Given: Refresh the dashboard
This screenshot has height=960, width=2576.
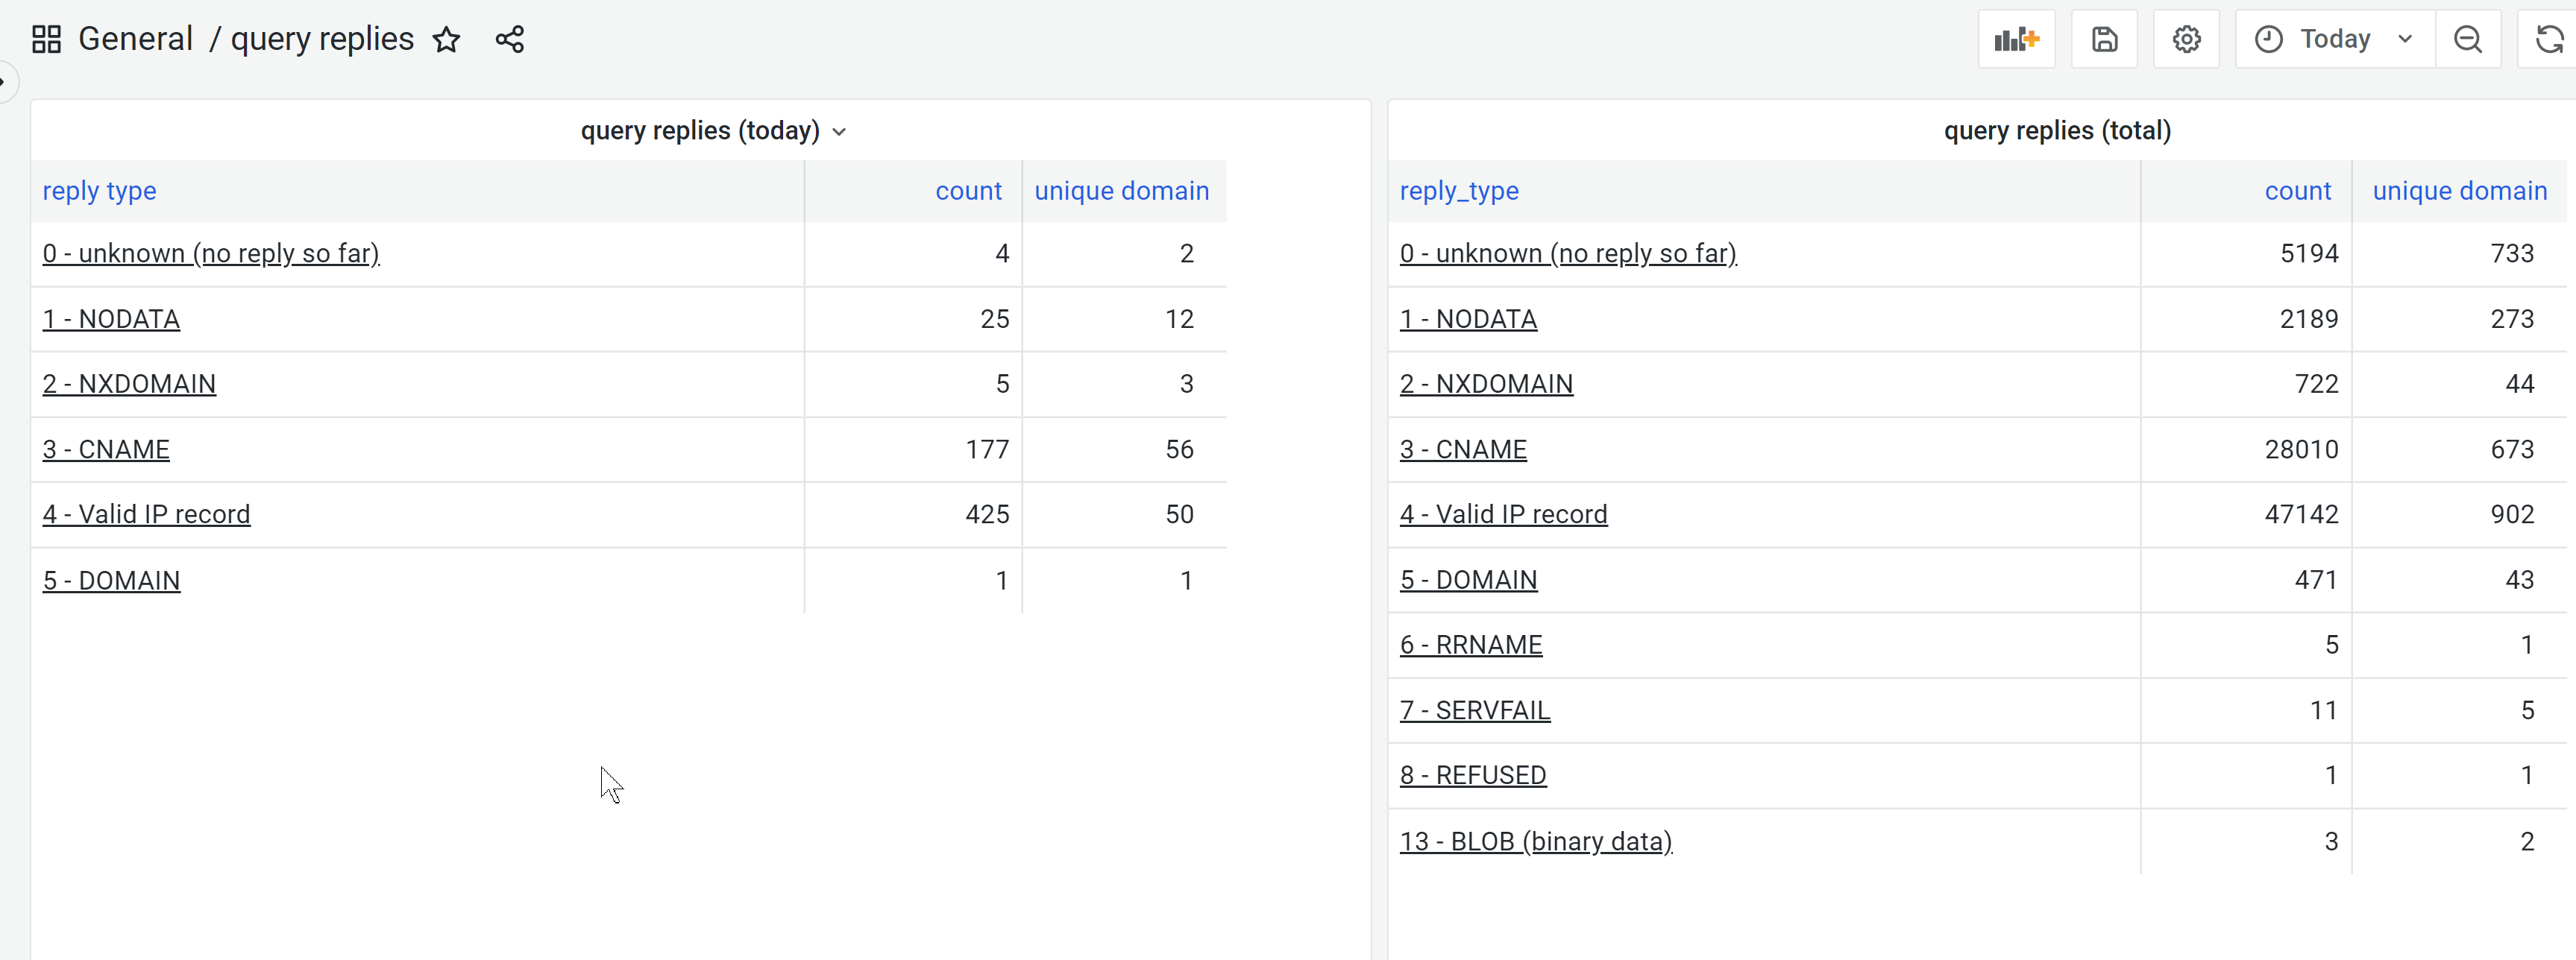Looking at the screenshot, I should [2549, 40].
